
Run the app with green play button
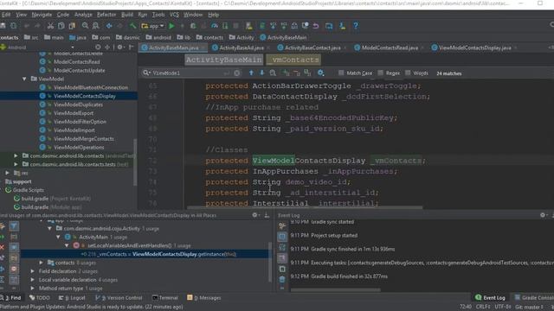[171, 26]
